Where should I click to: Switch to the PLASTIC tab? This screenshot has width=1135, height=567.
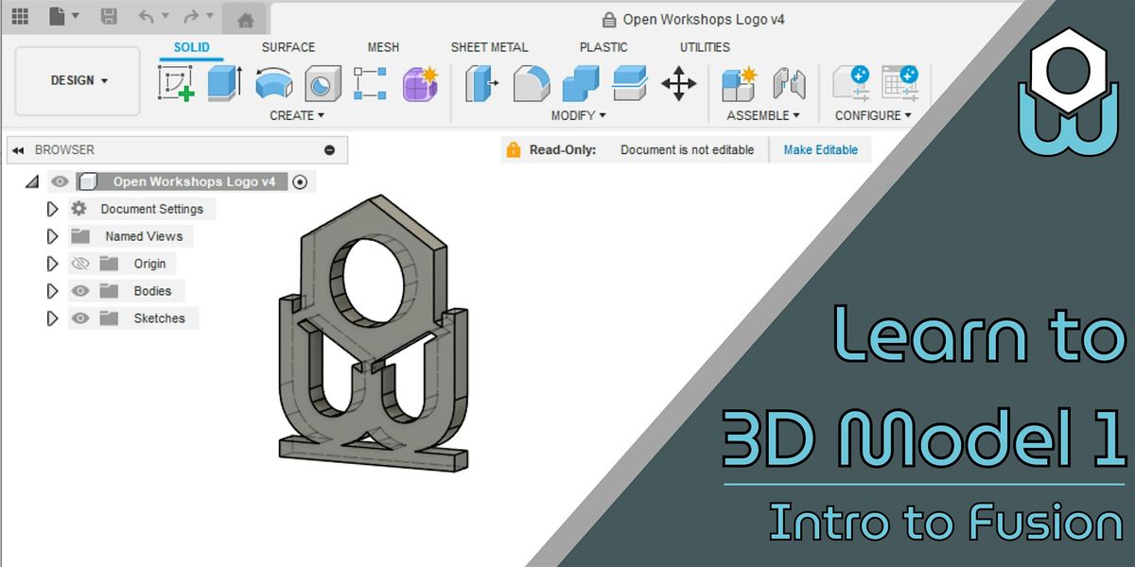coord(603,47)
